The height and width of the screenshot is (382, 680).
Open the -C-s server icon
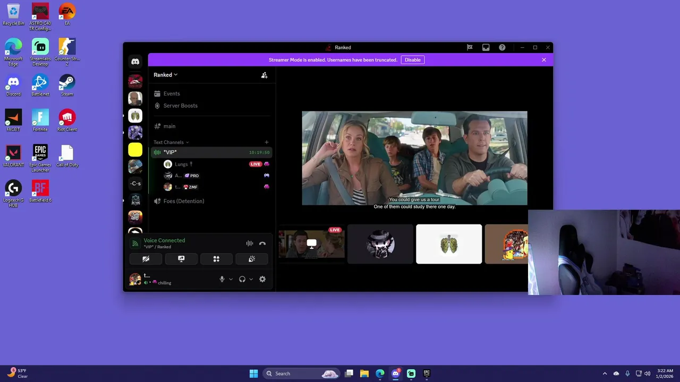(135, 184)
